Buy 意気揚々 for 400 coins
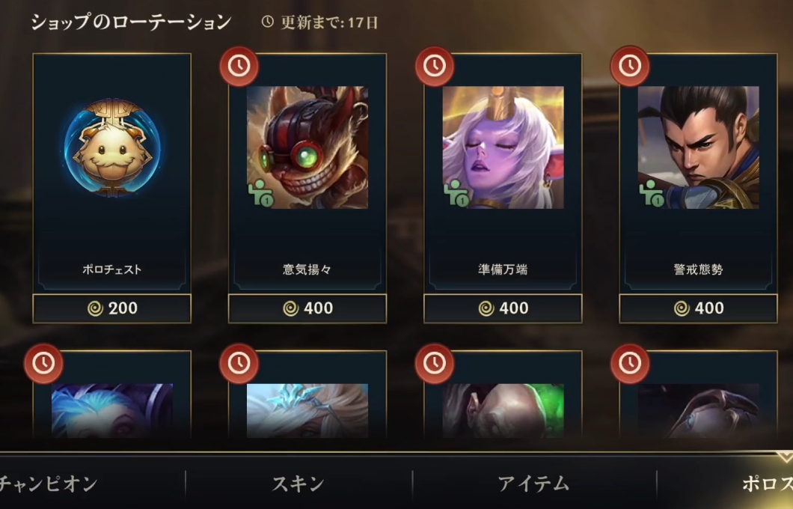Image resolution: width=793 pixels, height=509 pixels. point(307,308)
